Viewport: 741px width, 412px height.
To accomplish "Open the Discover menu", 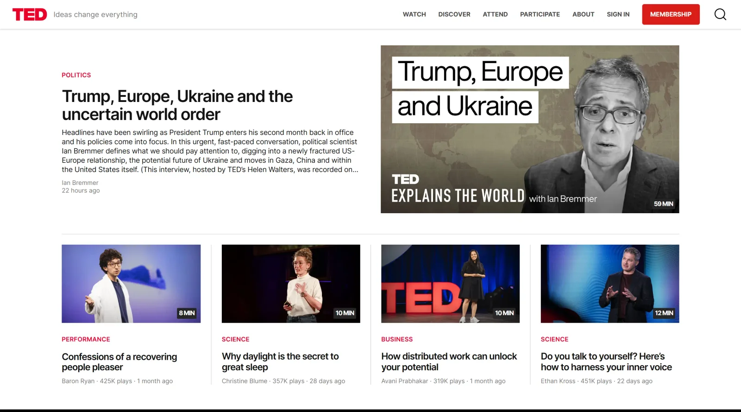I will 454,14.
